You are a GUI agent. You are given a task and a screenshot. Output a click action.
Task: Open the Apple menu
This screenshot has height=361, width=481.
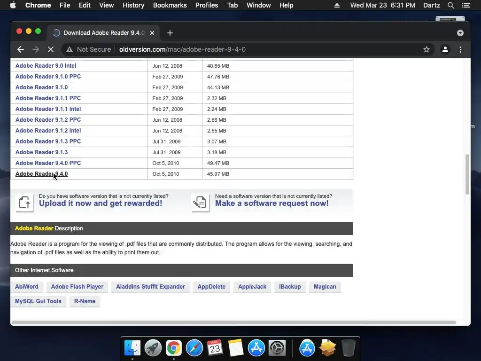pyautogui.click(x=13, y=5)
